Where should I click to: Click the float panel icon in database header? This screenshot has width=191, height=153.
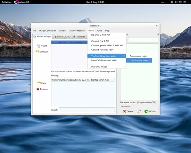point(158,34)
